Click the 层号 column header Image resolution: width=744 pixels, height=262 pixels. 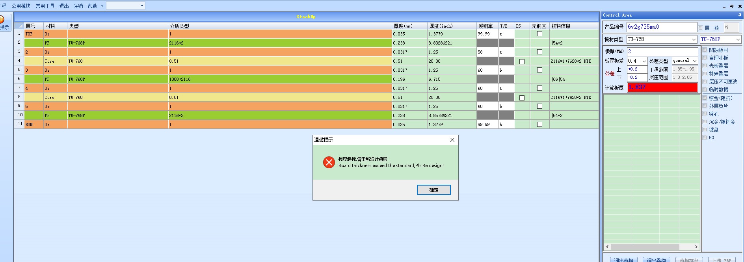click(x=33, y=26)
